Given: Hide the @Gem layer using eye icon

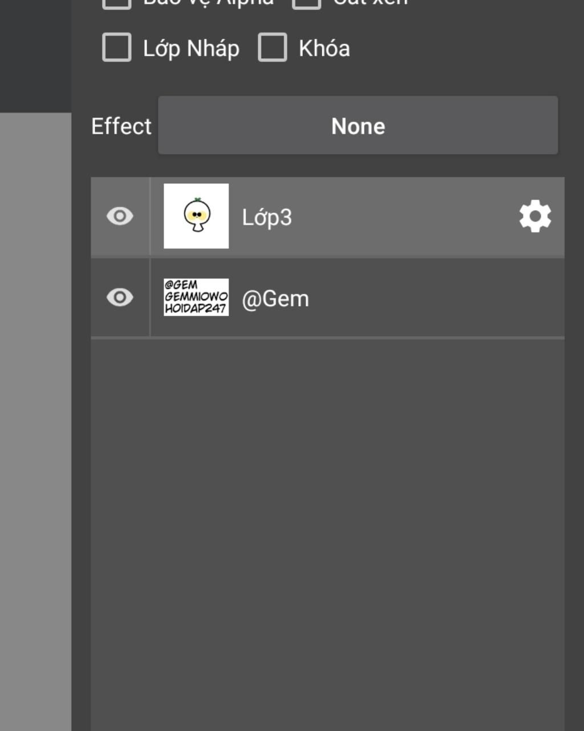Looking at the screenshot, I should (120, 298).
